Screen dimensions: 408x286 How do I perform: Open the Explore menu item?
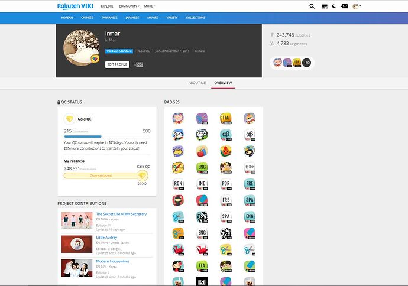107,6
